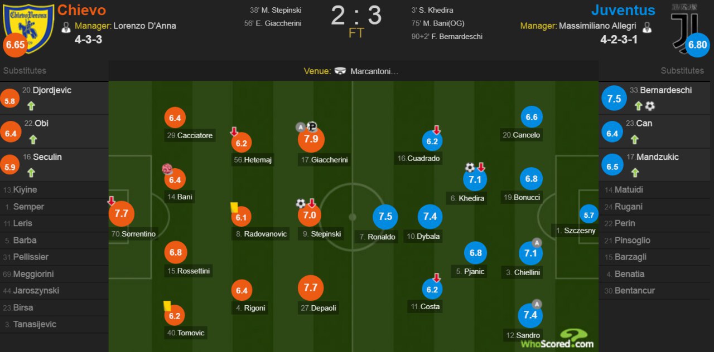Open the Chievo team name link
714x352 pixels.
click(x=81, y=10)
